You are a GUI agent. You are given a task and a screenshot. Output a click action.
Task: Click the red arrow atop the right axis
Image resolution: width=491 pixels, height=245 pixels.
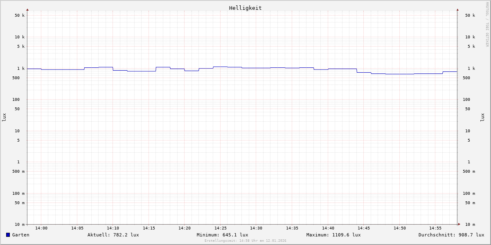pos(457,9)
